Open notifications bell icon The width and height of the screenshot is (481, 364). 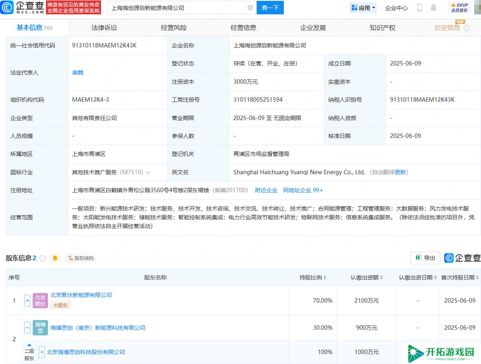pos(433,8)
